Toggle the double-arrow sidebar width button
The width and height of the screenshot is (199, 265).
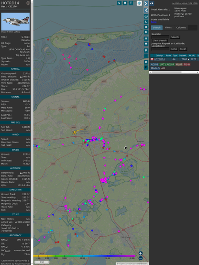(152, 3)
